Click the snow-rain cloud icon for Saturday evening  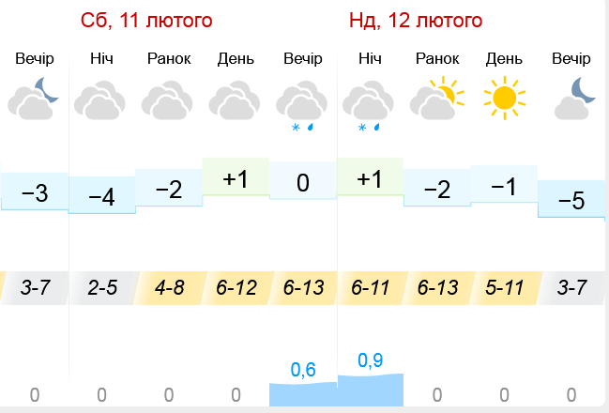302,106
